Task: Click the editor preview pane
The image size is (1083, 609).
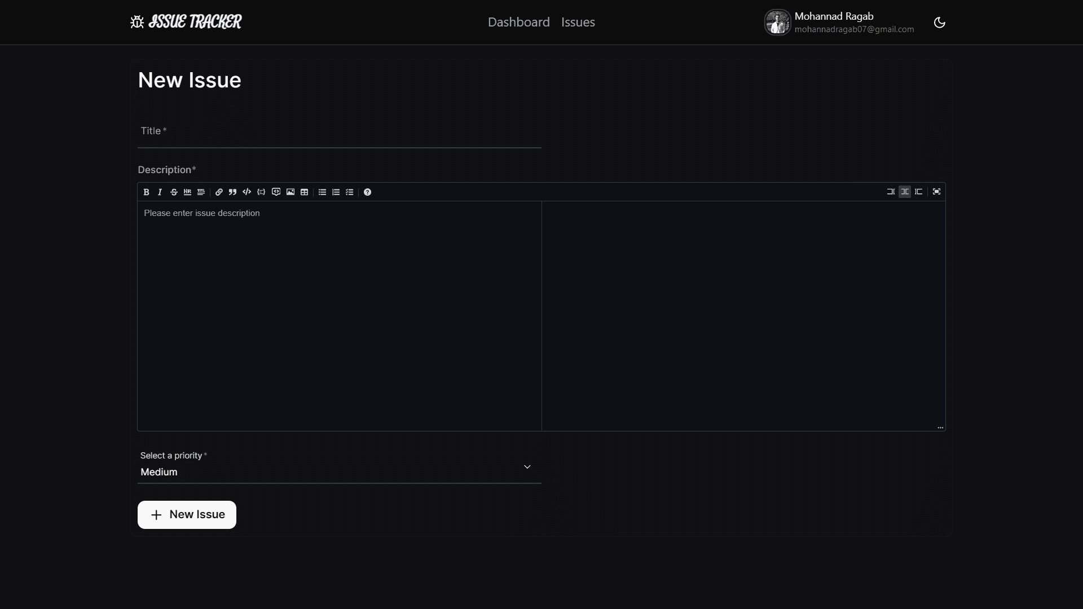Action: pos(743,316)
